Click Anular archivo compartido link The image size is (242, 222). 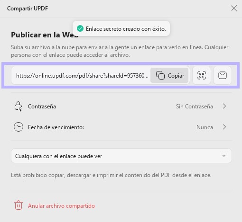click(61, 206)
